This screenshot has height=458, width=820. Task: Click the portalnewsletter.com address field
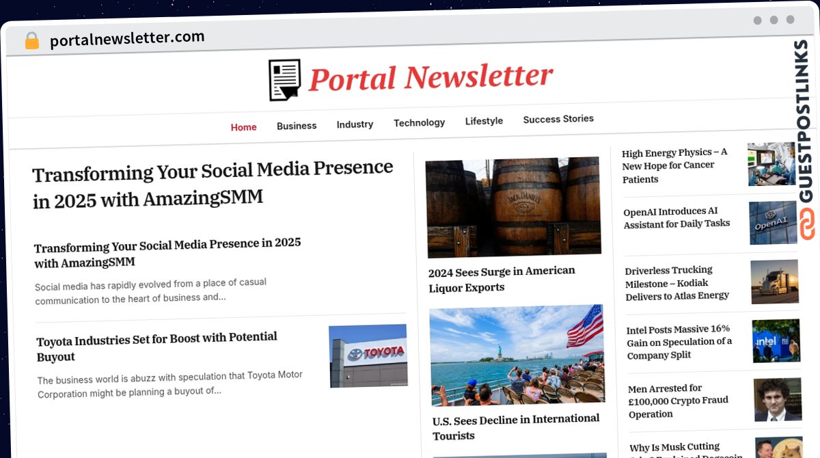click(127, 38)
